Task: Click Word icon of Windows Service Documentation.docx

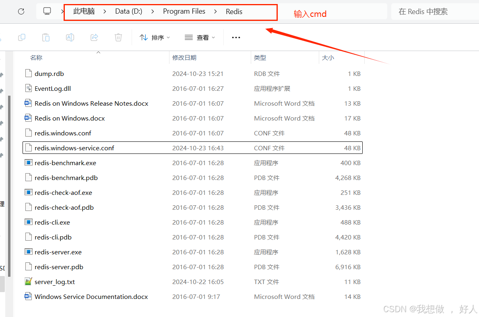Action: tap(28, 297)
